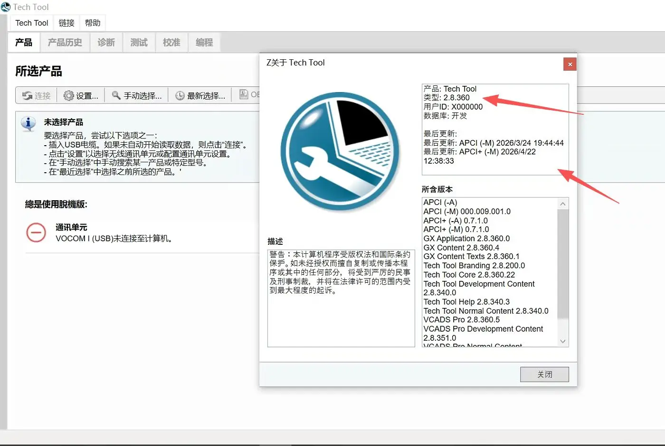The height and width of the screenshot is (446, 665).
Task: Select the 'APCI+ (-A) 0.7.1.0' row
Action: tap(456, 221)
